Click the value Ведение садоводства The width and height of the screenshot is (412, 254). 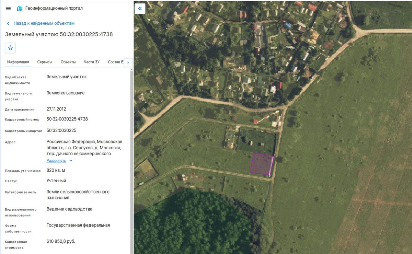[x=69, y=209]
